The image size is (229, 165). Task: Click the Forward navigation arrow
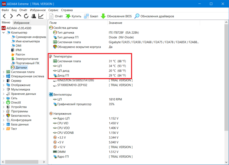tap(11, 16)
